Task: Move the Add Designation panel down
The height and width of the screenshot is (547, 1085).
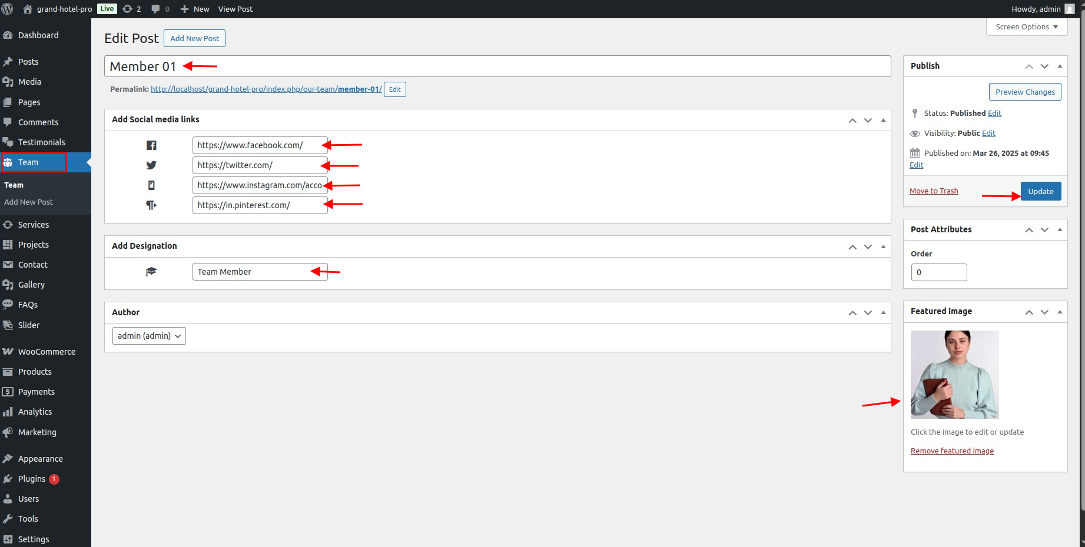Action: click(x=868, y=247)
